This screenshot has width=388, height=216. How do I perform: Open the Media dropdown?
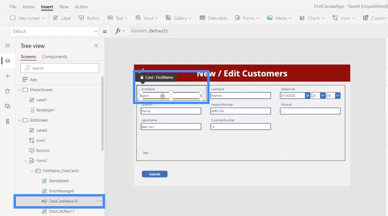click(279, 18)
